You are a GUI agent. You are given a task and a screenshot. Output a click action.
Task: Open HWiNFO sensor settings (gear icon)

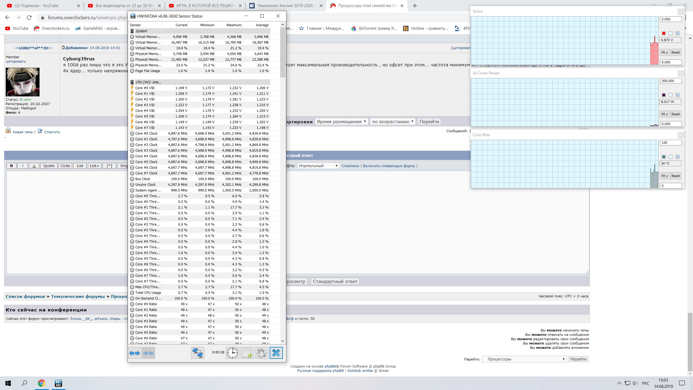coord(261,353)
